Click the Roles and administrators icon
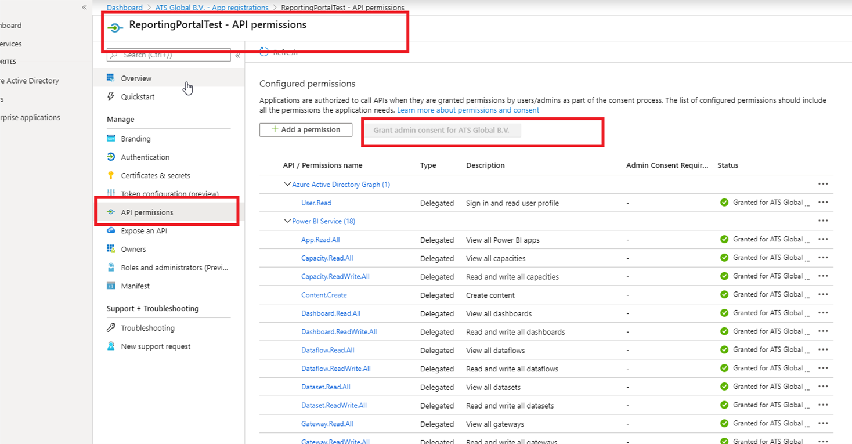This screenshot has height=444, width=852. point(111,268)
